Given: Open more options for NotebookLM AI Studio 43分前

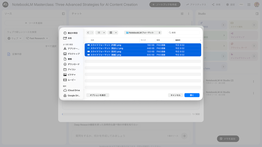Looking at the screenshot, I should click(253, 93).
